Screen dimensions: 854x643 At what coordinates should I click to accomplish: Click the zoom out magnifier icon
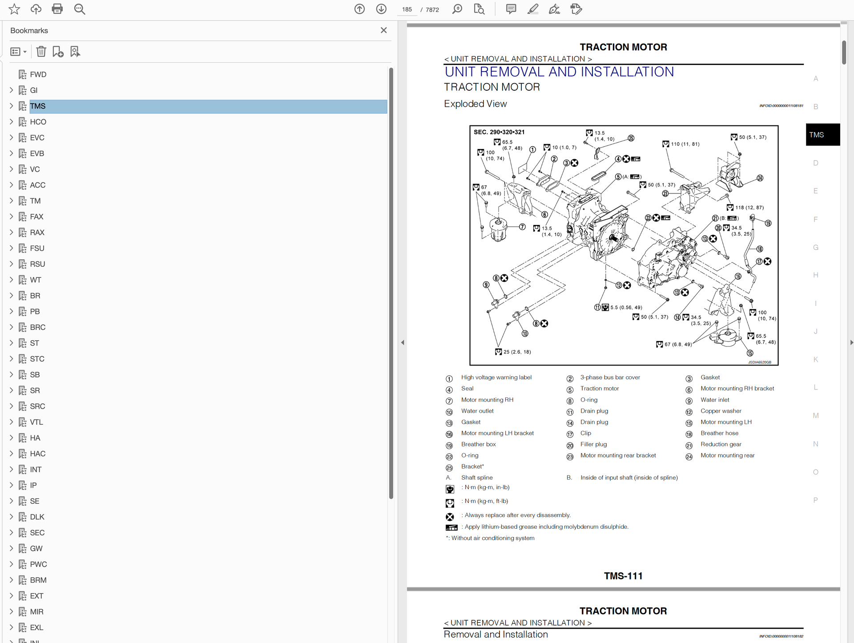click(80, 9)
